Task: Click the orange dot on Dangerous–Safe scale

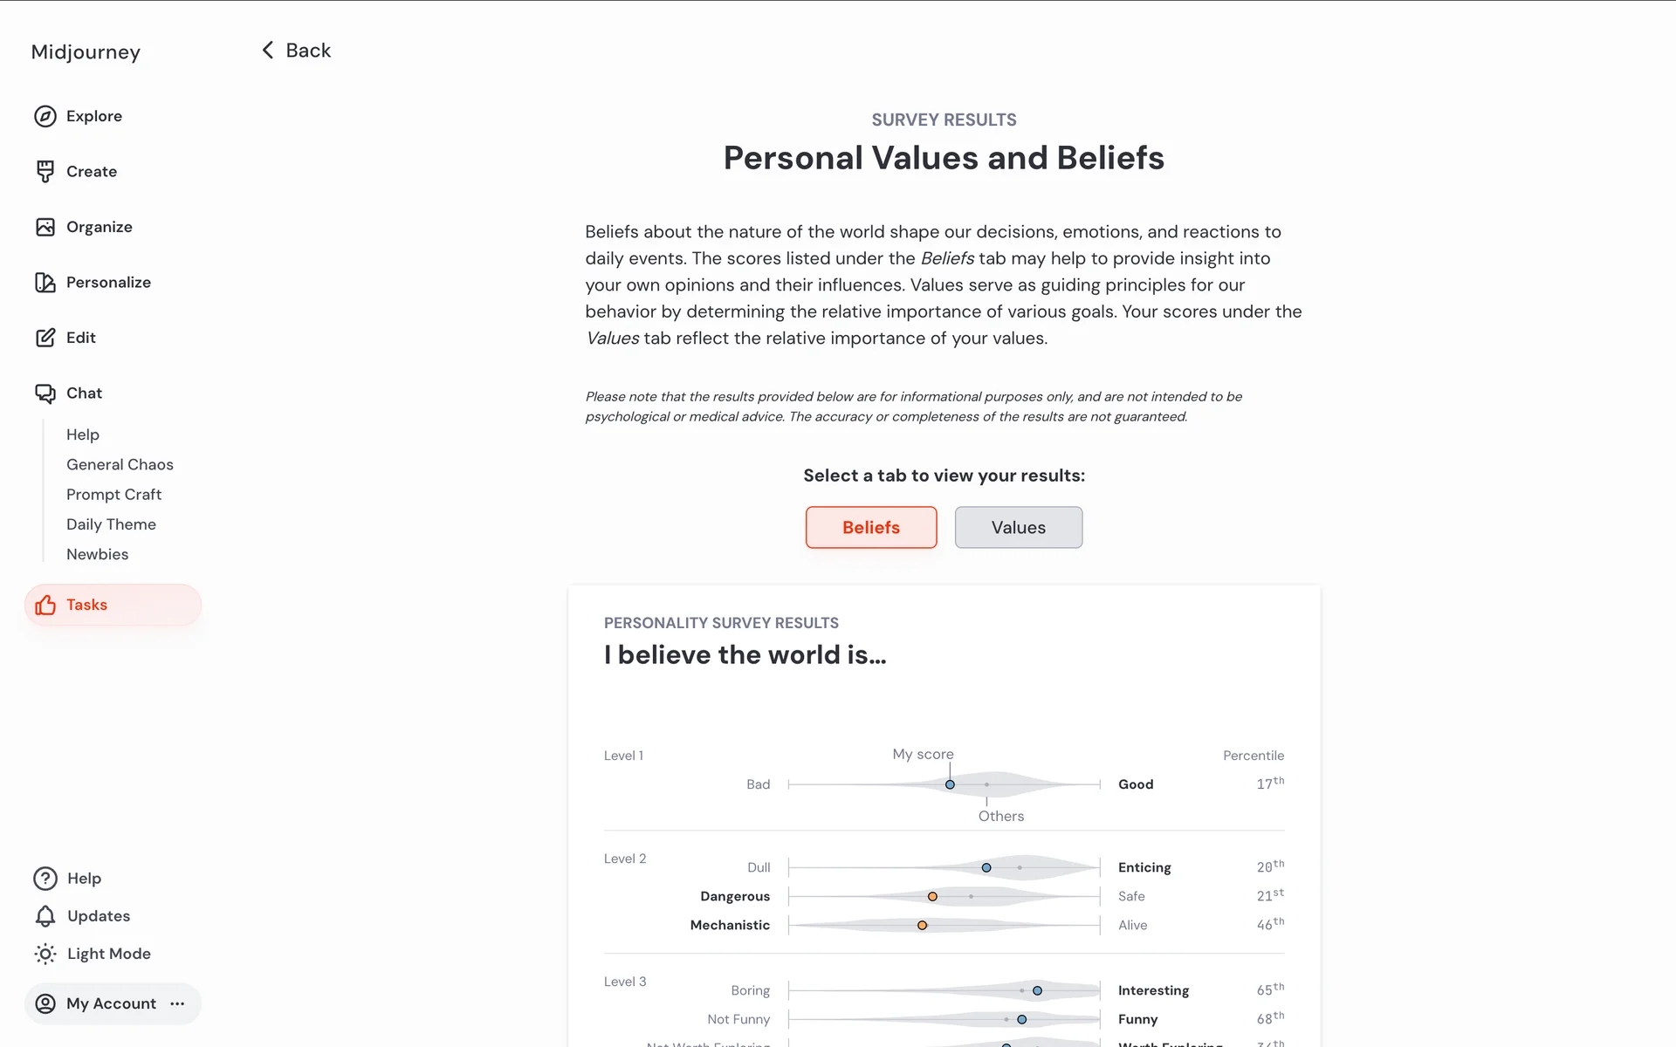Action: (x=932, y=896)
